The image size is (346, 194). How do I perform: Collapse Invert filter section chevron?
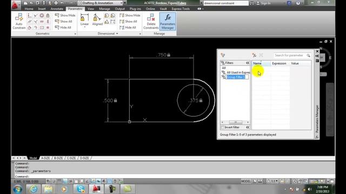[248, 127]
